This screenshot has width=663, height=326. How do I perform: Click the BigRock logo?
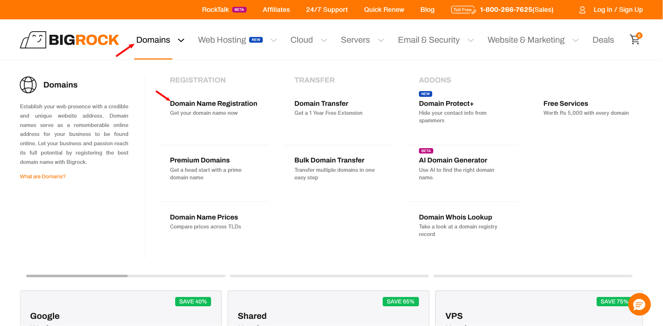[69, 40]
